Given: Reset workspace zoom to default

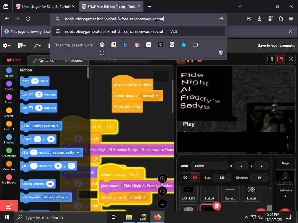Looking at the screenshot, I should (x=162, y=204).
